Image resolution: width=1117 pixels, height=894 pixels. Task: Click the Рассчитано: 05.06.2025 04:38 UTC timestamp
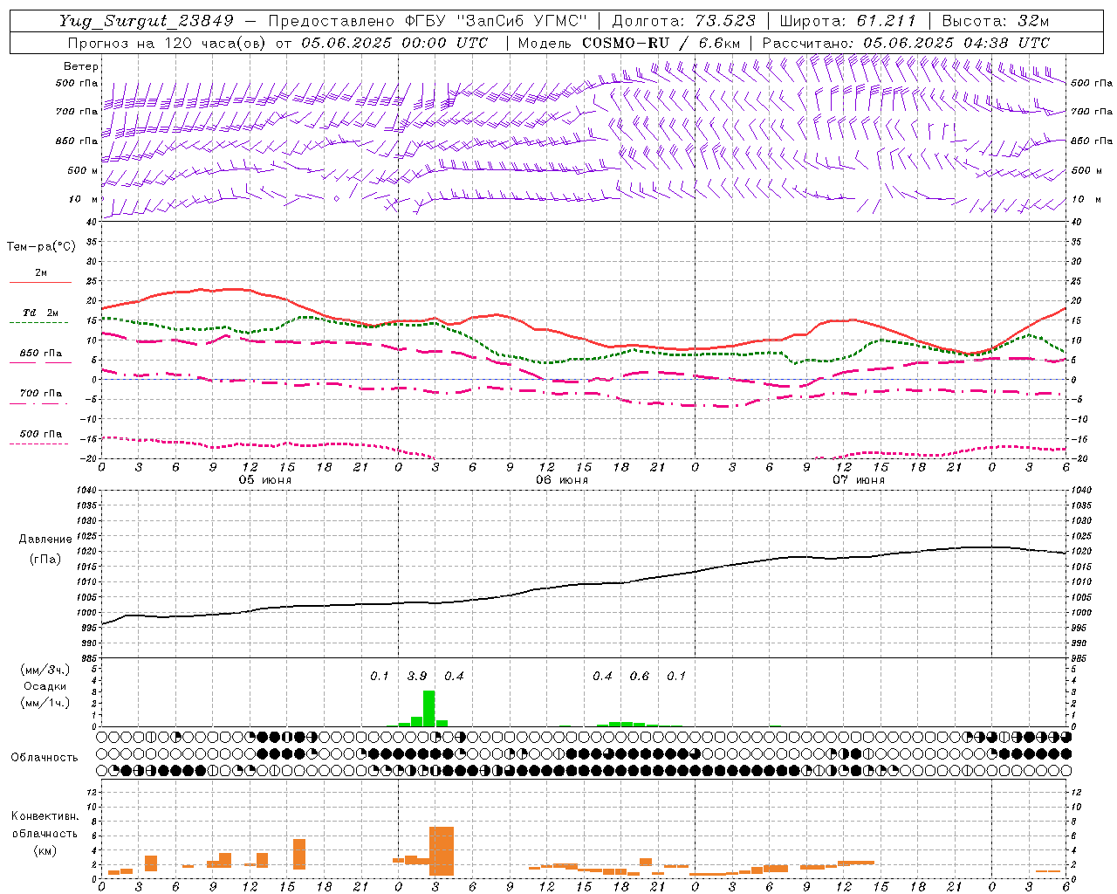tap(907, 43)
